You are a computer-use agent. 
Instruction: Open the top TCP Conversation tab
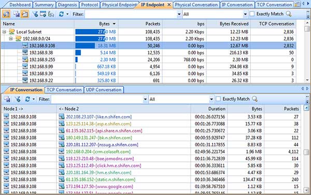coord(274,5)
